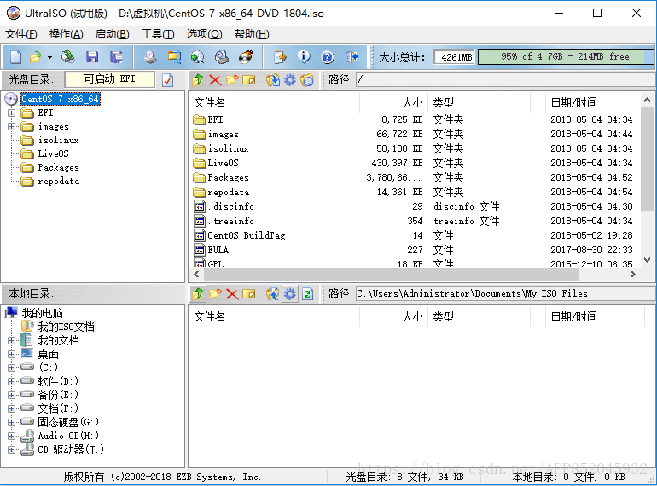
Task: Open disc pane gear settings icon
Action: 290,79
